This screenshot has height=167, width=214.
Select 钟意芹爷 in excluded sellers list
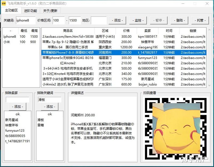tap(12, 125)
